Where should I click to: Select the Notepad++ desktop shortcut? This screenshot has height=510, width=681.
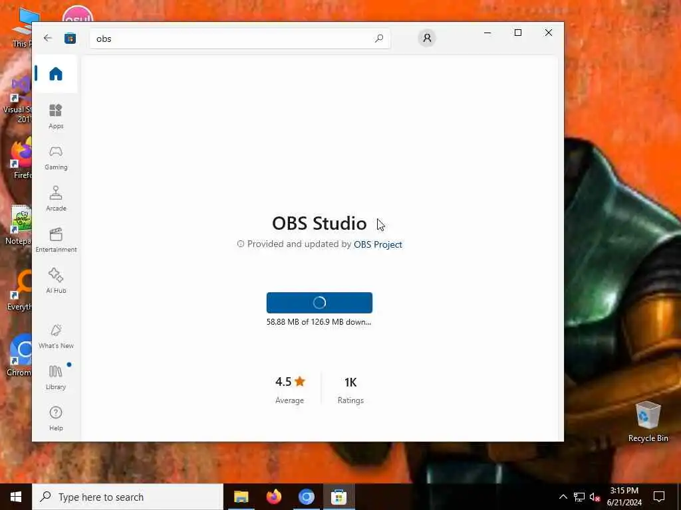[19, 224]
